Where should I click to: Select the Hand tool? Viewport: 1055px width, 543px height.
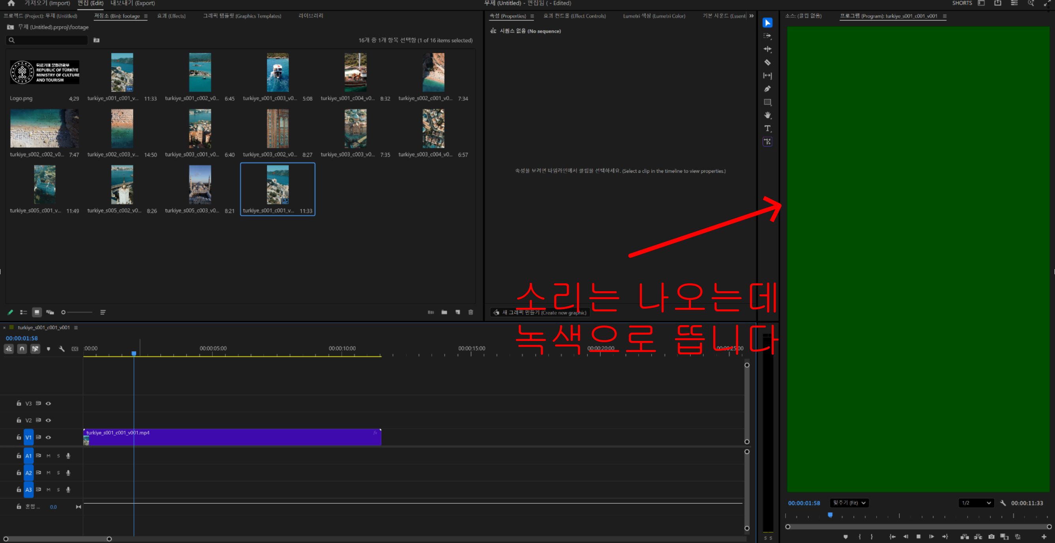pos(767,115)
